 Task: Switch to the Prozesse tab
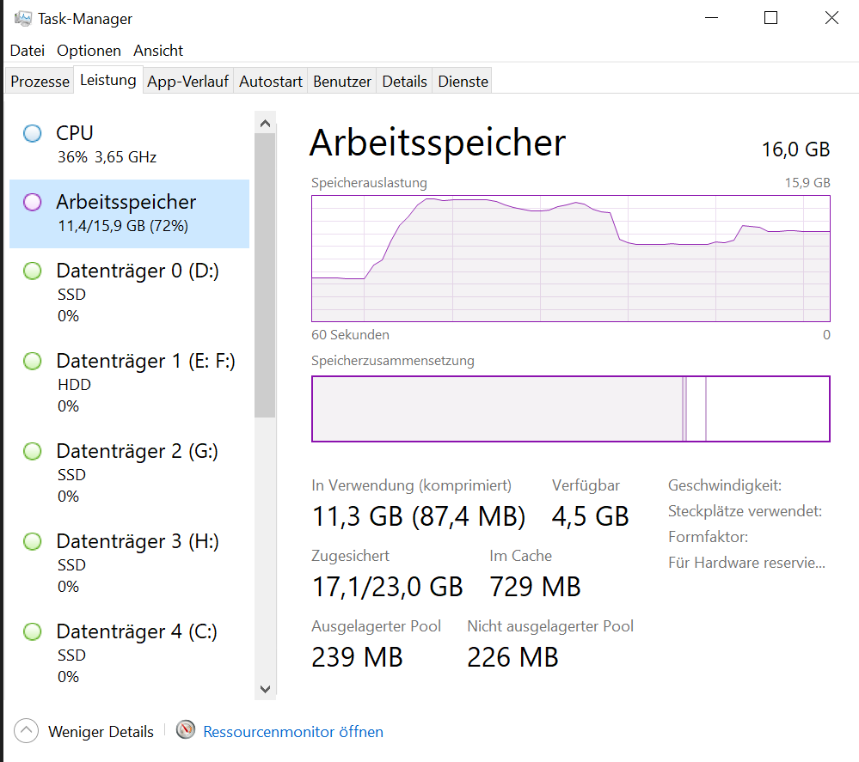coord(39,81)
